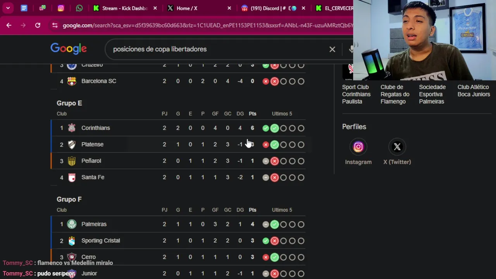Image resolution: width=496 pixels, height=279 pixels.
Task: Click Corinthians' 6 points value
Action: coord(252,128)
